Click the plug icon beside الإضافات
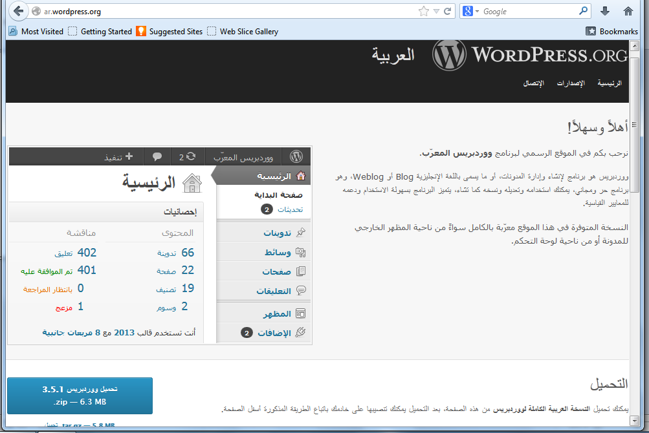The height and width of the screenshot is (433, 649). (x=301, y=332)
